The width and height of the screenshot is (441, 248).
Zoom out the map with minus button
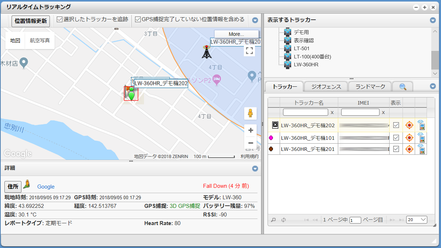tap(251, 143)
